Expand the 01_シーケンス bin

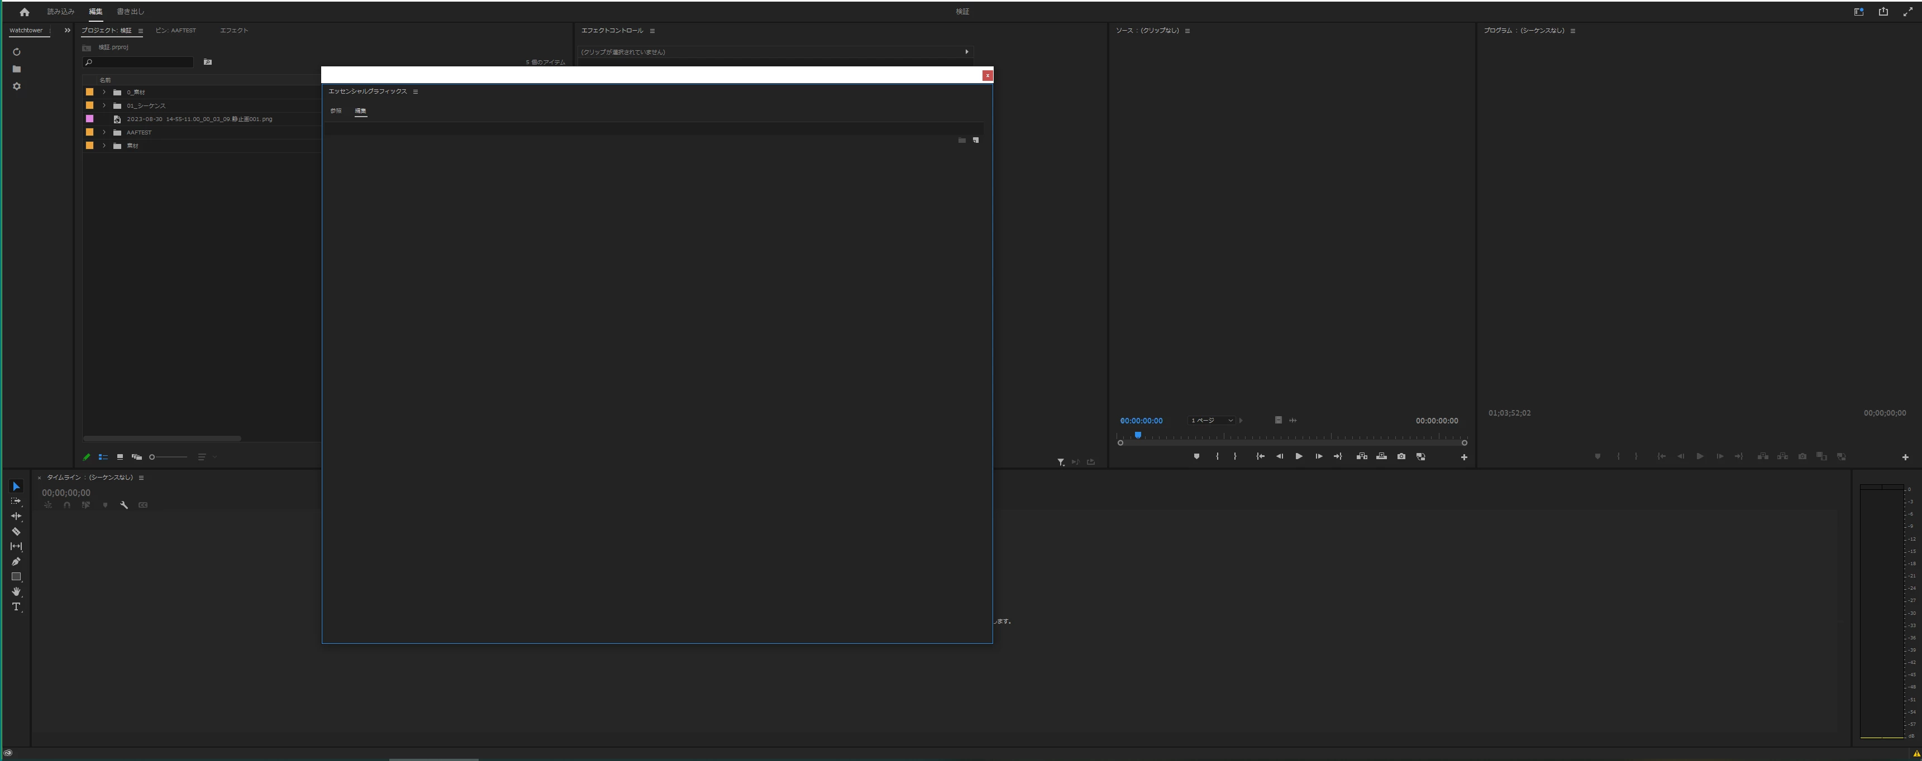104,106
